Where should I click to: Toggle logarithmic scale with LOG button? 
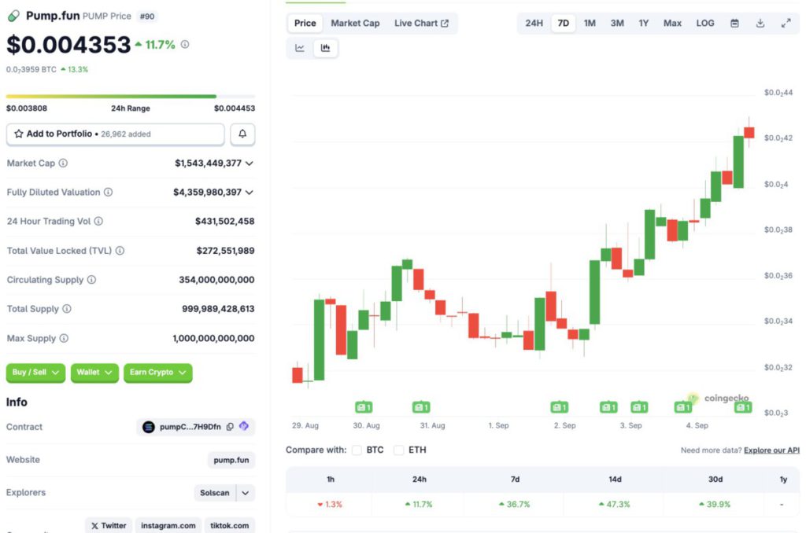pos(704,23)
